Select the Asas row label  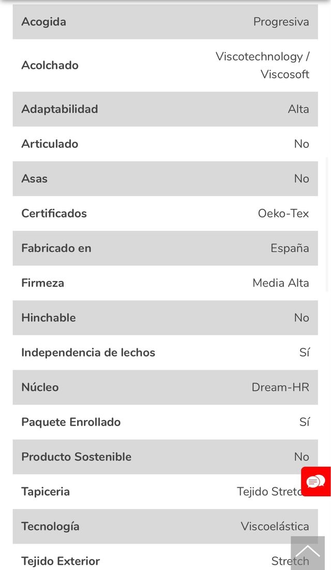tap(34, 178)
